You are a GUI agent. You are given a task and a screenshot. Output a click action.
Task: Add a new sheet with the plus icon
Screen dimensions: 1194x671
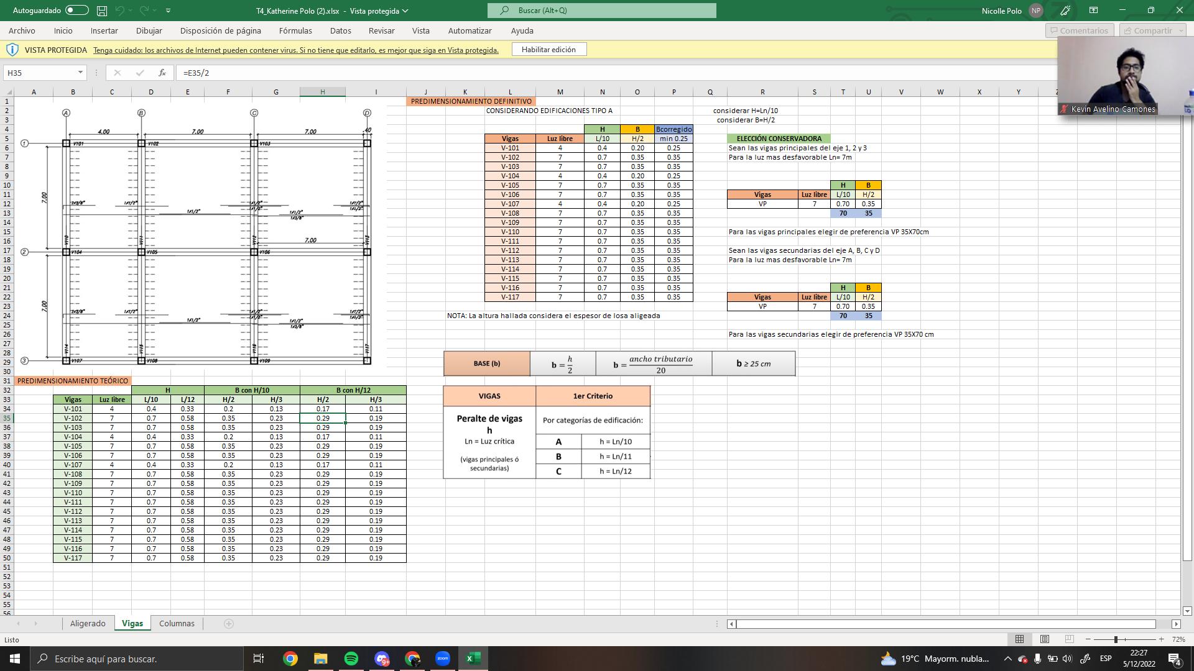point(228,624)
